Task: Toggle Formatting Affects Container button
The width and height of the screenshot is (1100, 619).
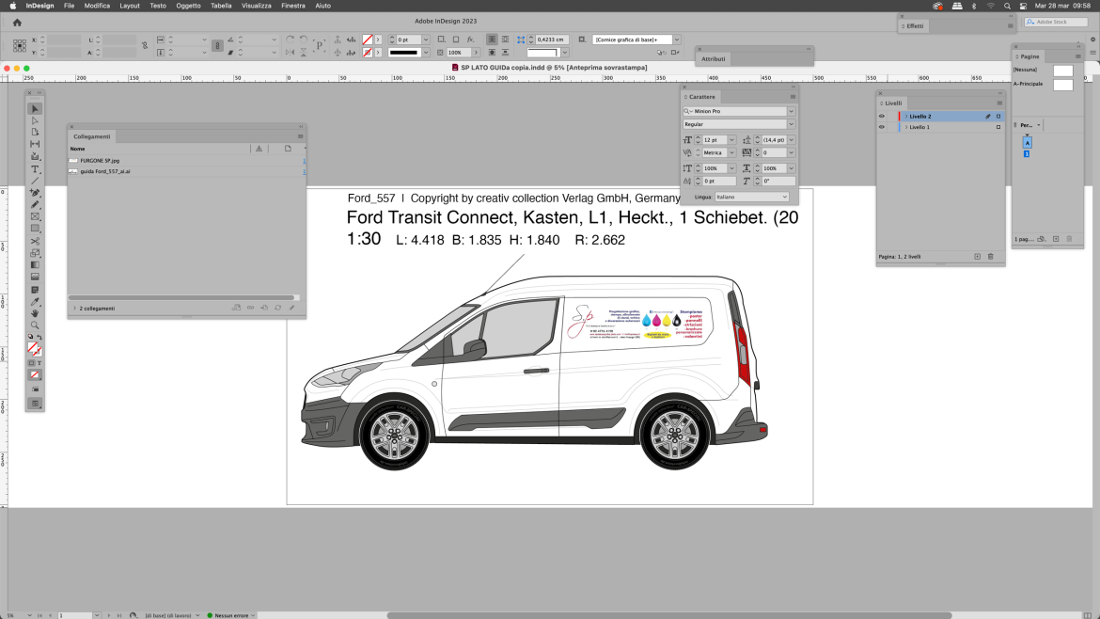Action: click(31, 363)
